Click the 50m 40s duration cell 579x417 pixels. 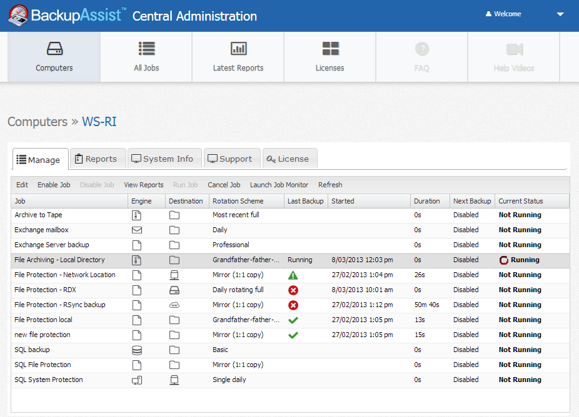click(427, 305)
